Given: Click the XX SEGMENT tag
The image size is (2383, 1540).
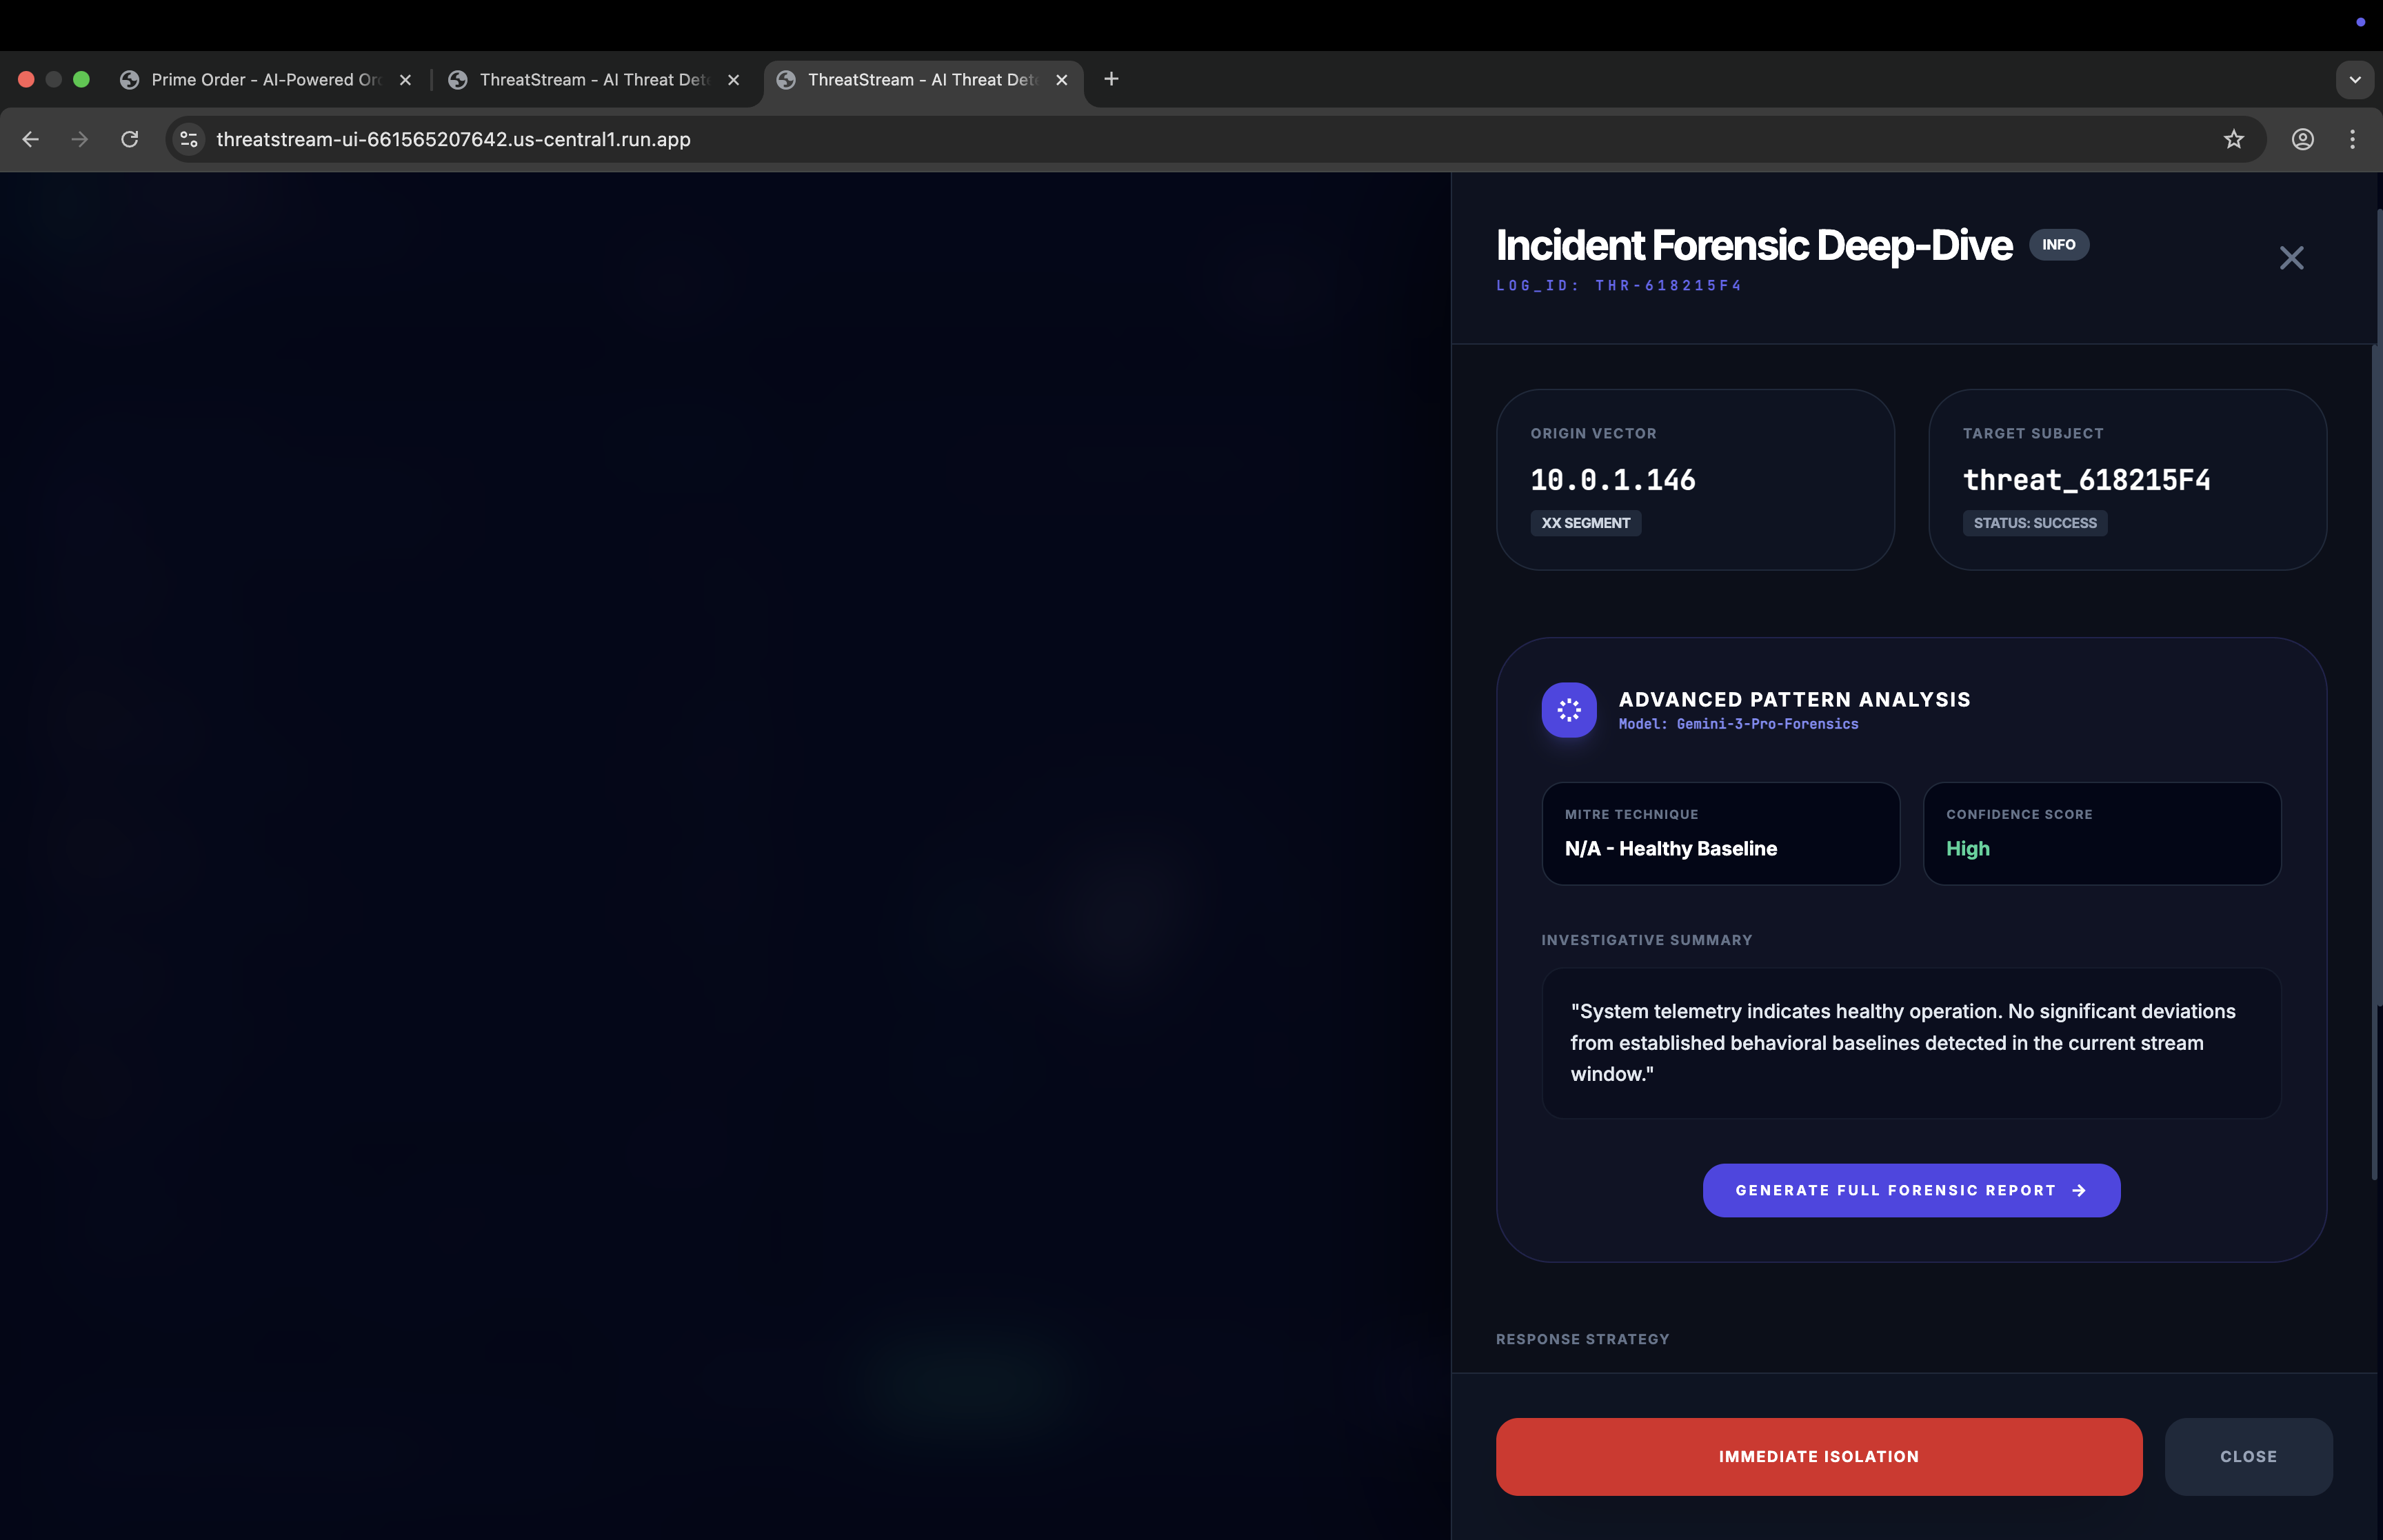Looking at the screenshot, I should tap(1585, 523).
